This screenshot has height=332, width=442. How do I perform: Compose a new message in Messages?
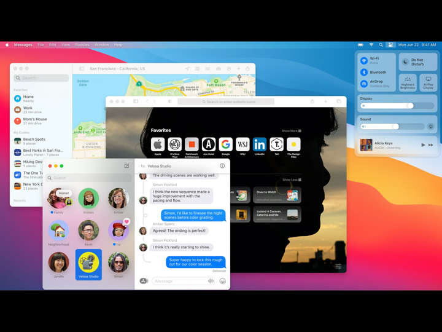(127, 166)
